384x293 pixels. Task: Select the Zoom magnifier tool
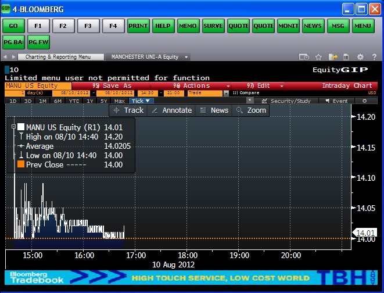coord(251,110)
